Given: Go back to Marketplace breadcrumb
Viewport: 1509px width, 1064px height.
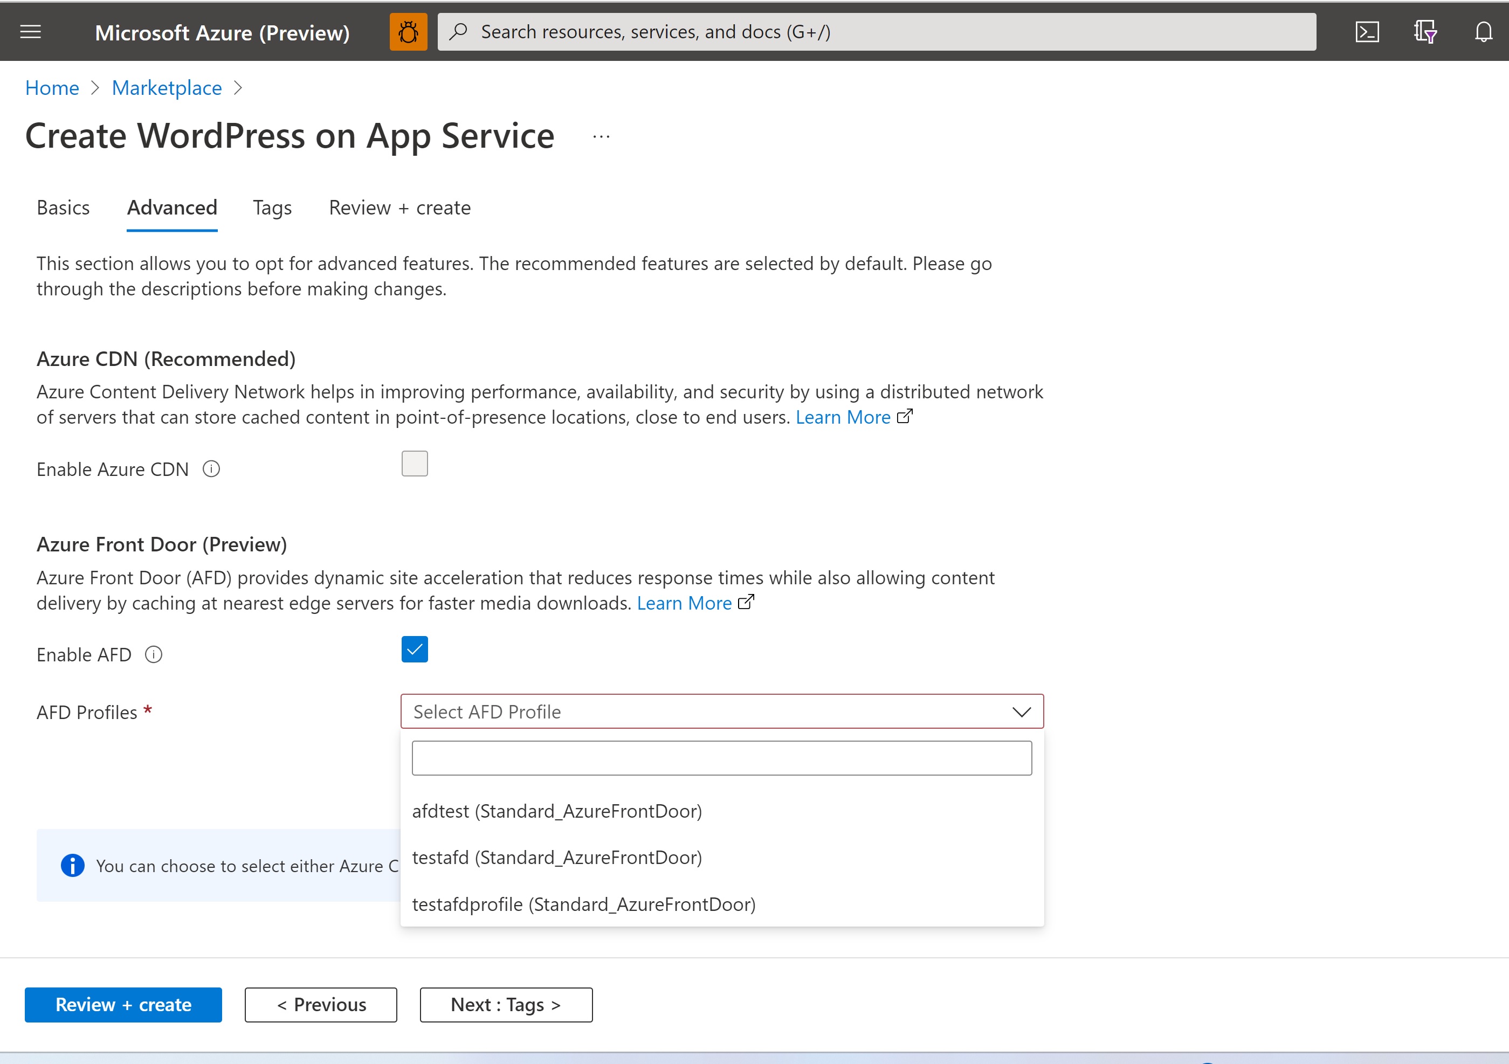Looking at the screenshot, I should pos(167,87).
